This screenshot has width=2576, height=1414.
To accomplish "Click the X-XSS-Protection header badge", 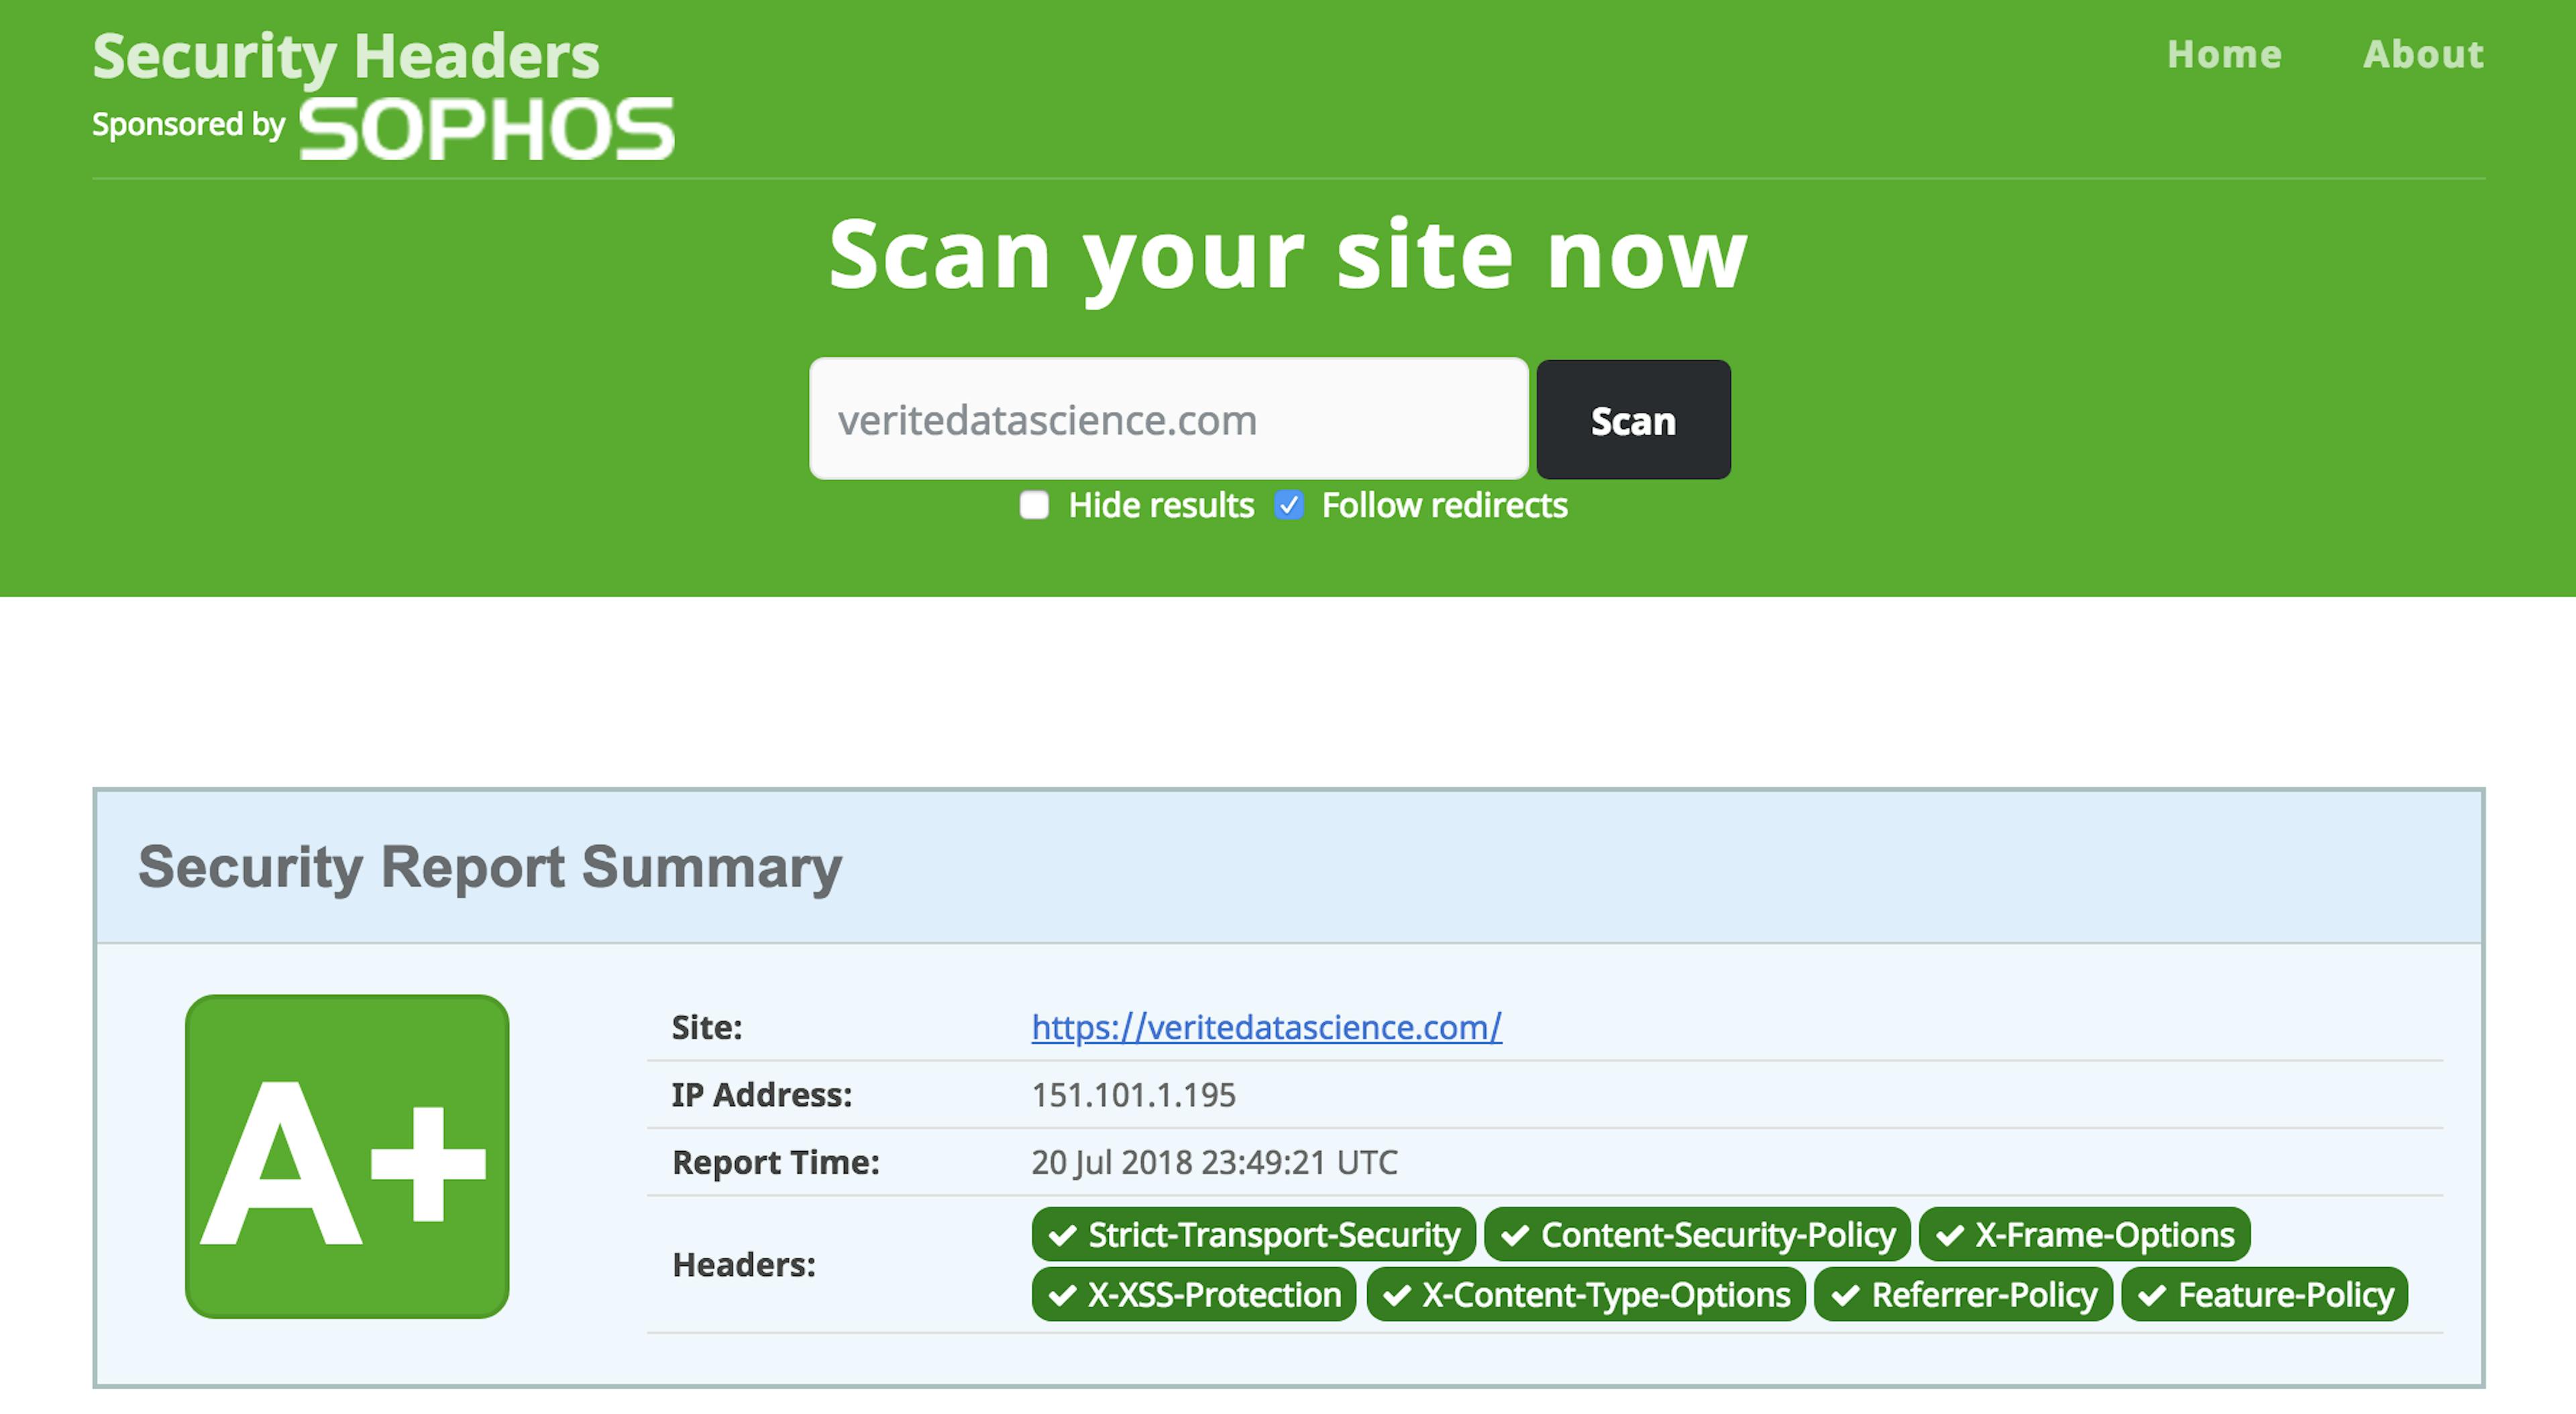I will pyautogui.click(x=1193, y=1295).
